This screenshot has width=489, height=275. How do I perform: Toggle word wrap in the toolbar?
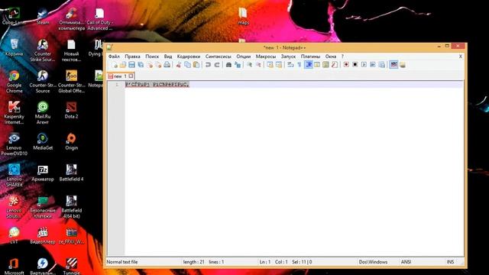[290, 65]
